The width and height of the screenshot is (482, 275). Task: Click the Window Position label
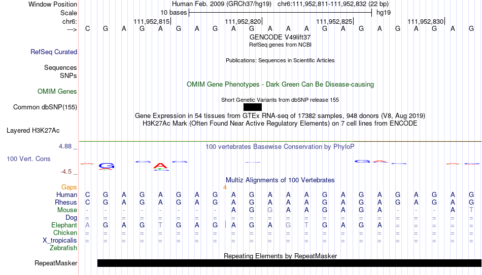tap(53, 4)
